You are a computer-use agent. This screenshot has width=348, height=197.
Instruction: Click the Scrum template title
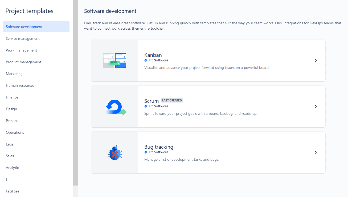tap(152, 101)
